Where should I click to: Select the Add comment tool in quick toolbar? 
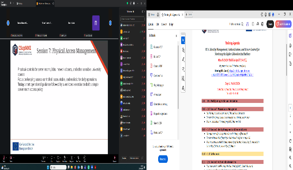click(x=183, y=50)
